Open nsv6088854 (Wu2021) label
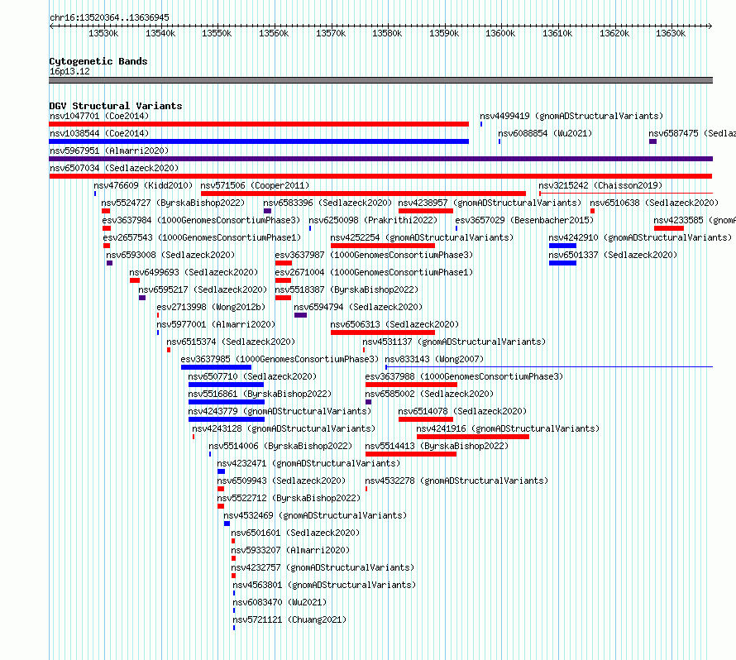The height and width of the screenshot is (660, 736). coord(545,133)
